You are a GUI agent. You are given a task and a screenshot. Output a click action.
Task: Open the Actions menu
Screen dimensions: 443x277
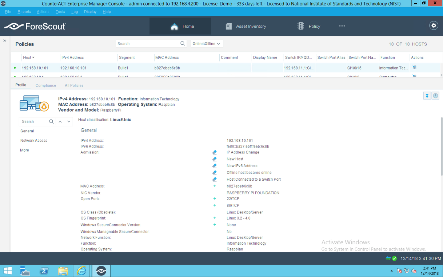click(x=43, y=12)
